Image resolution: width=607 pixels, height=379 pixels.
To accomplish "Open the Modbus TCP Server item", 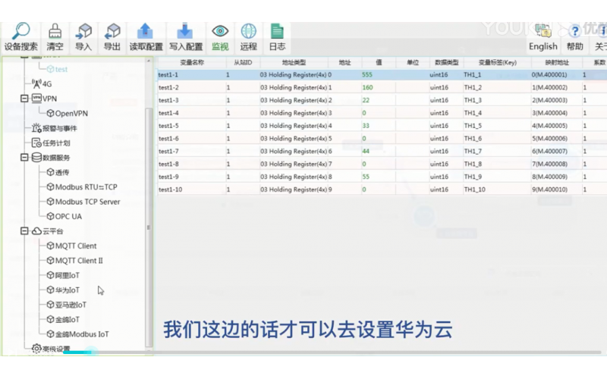I will (87, 202).
